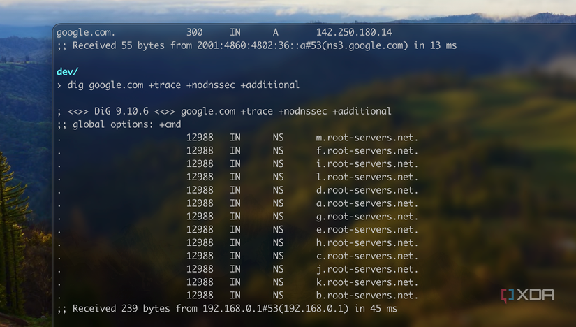Select j.root-servers.net. entry
This screenshot has width=576, height=327.
tap(367, 269)
